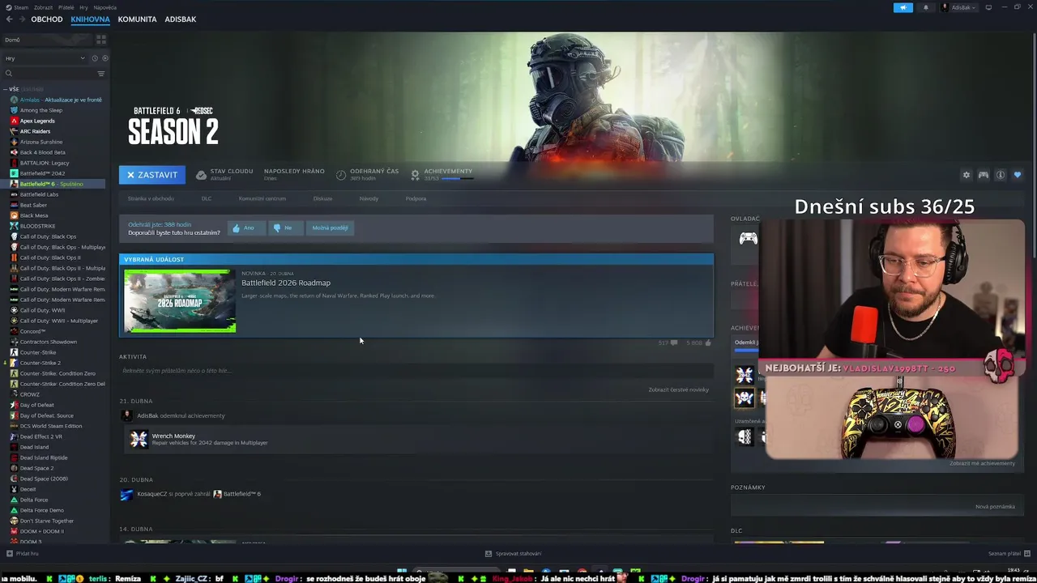Open Wrench Monkey achievement icon
Image resolution: width=1037 pixels, height=583 pixels.
[139, 439]
